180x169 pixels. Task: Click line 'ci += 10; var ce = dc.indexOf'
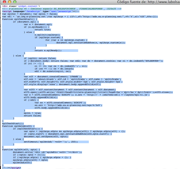pyautogui.click(x=61, y=66)
